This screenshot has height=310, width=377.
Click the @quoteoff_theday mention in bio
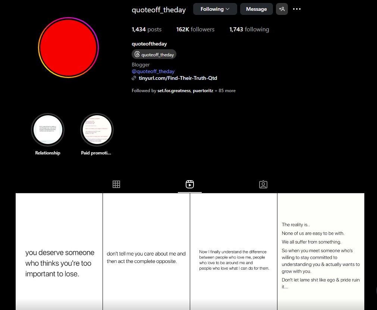pyautogui.click(x=153, y=71)
